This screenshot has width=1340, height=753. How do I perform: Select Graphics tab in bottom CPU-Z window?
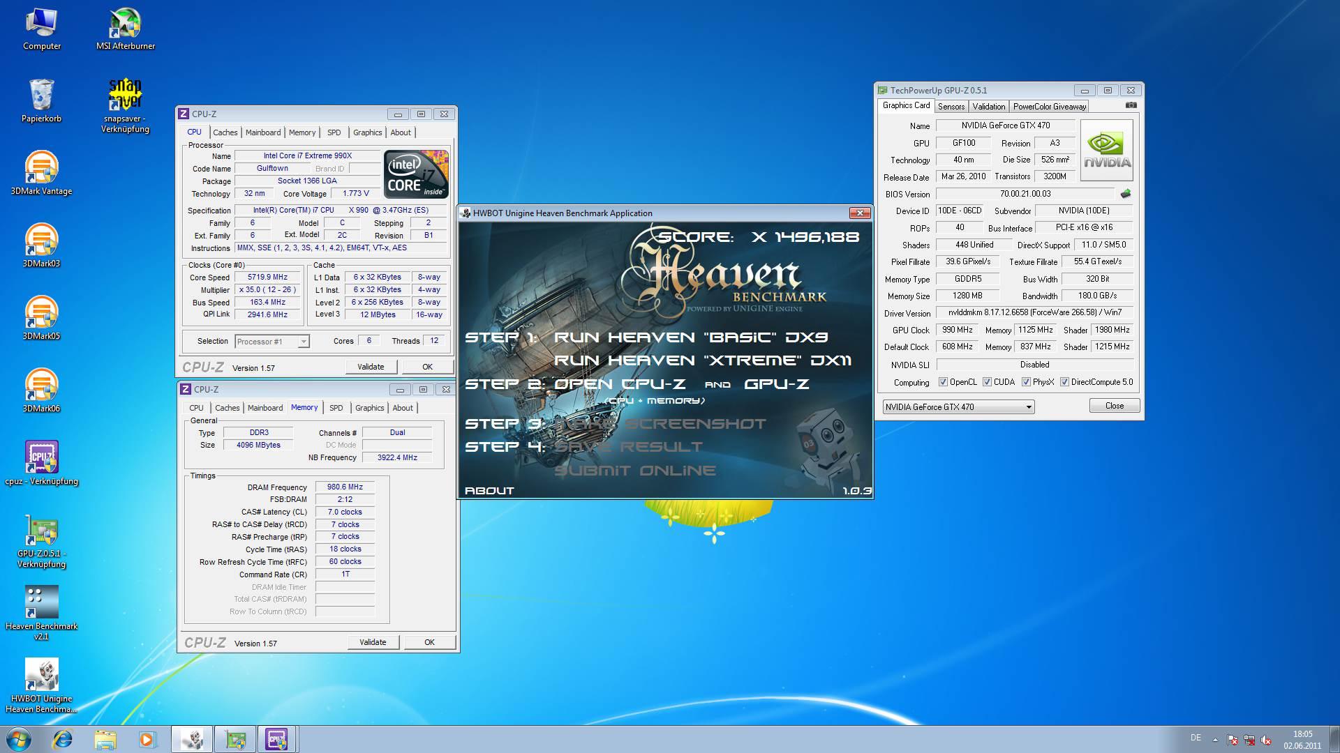[x=369, y=408]
